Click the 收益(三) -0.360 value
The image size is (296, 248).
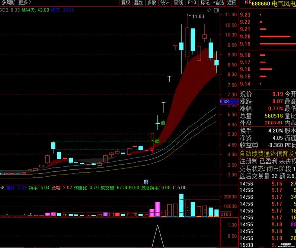click(276, 145)
